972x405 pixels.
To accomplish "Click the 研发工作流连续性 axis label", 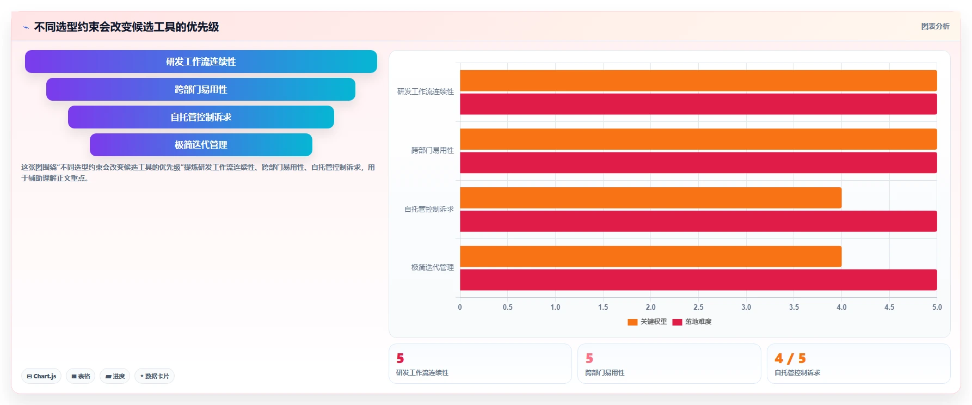I will (425, 91).
